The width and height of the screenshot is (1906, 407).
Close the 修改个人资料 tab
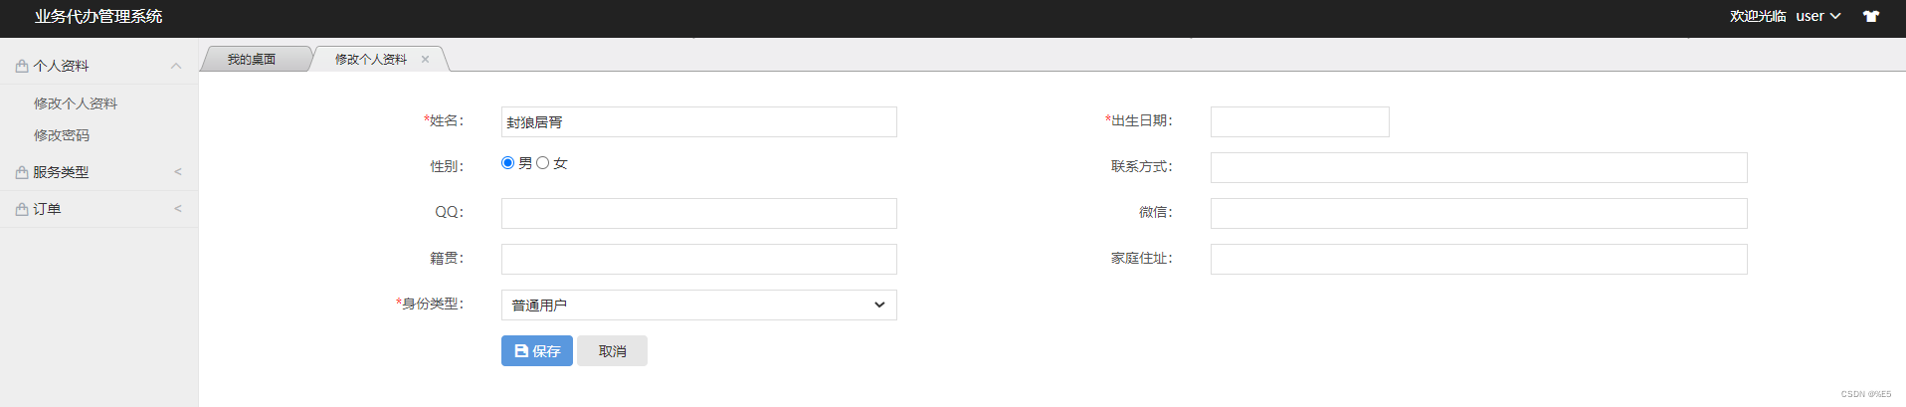pyautogui.click(x=425, y=59)
